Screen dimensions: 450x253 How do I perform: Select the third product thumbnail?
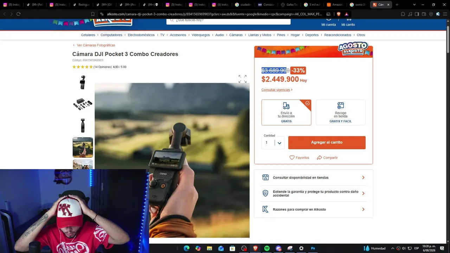pyautogui.click(x=83, y=125)
